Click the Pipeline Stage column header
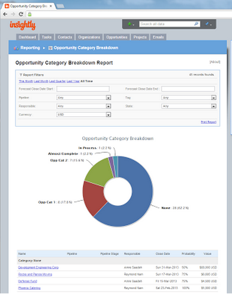 [x=109, y=254]
